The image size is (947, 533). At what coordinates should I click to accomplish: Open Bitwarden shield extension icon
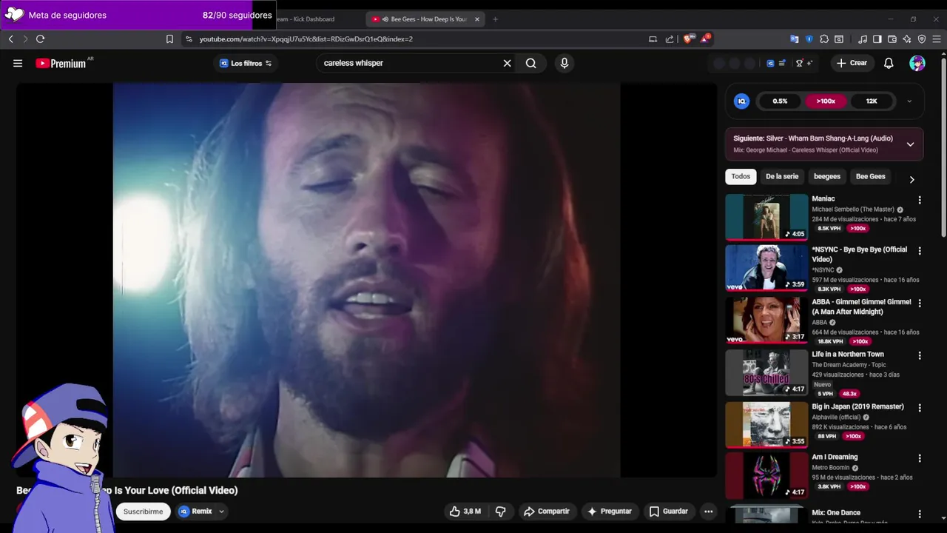pyautogui.click(x=809, y=39)
